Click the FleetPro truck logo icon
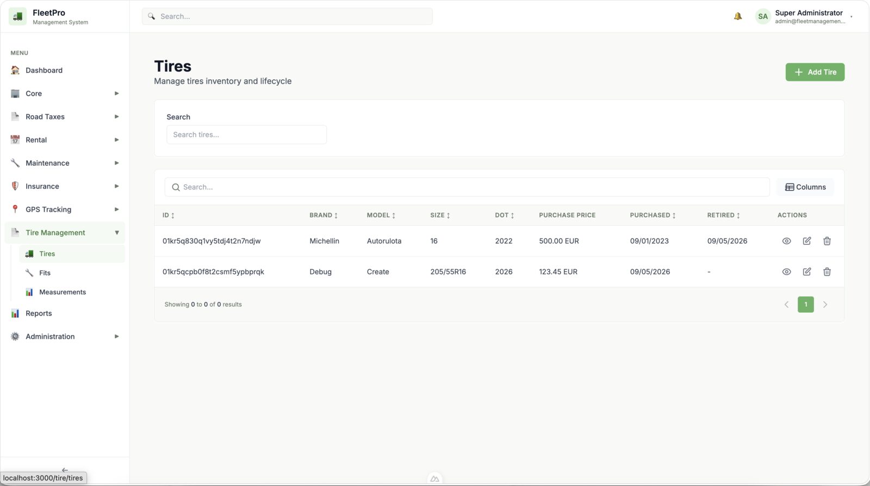This screenshot has width=870, height=486. [17, 16]
